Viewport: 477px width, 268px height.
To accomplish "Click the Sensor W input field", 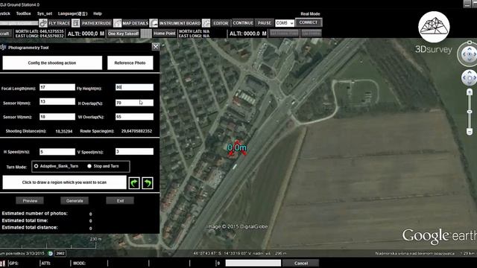I will tap(57, 117).
